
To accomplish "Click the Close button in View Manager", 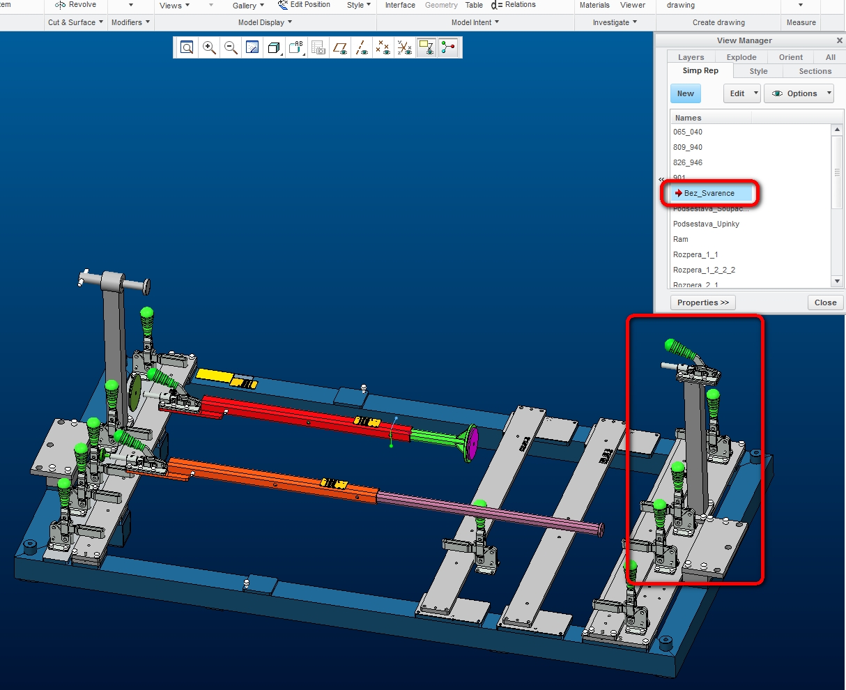I will pos(826,302).
